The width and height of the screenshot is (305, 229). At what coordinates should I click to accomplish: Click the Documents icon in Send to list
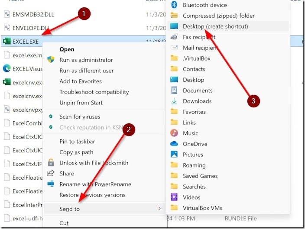[174, 90]
